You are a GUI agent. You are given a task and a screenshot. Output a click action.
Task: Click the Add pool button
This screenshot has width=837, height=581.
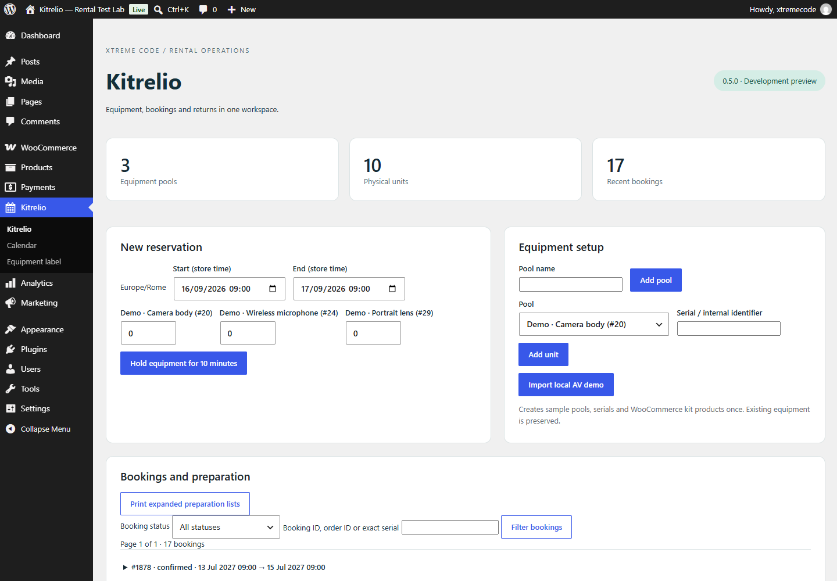(656, 280)
